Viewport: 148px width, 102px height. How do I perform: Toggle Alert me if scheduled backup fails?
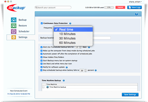(42, 47)
